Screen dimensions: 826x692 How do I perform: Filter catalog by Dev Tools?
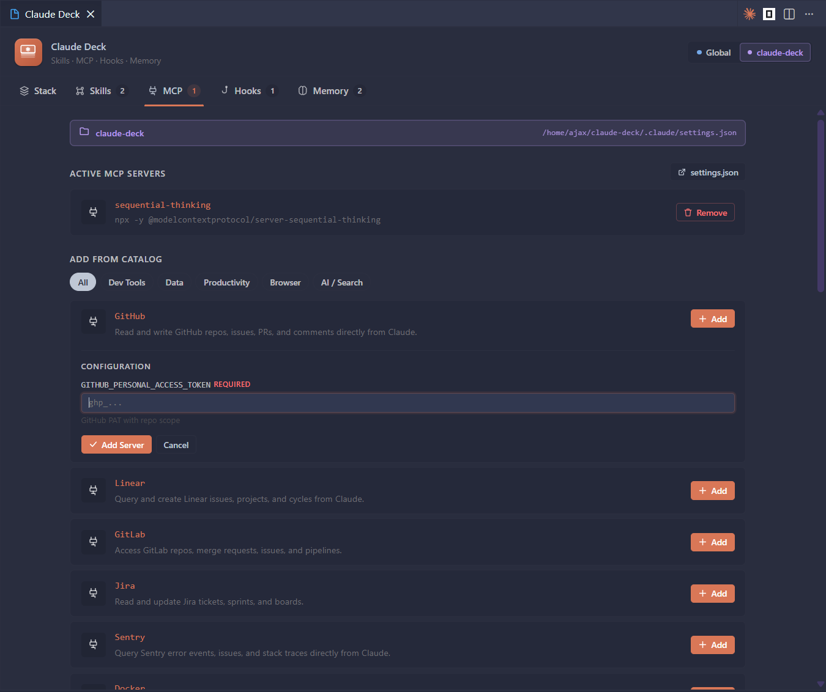point(127,282)
